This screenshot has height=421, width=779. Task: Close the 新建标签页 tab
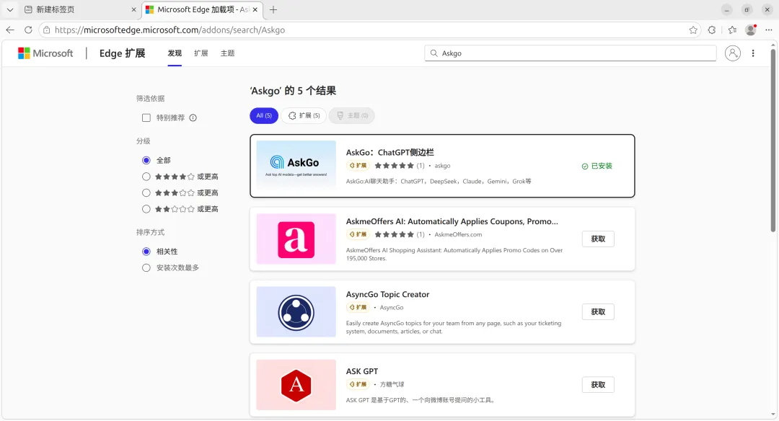point(133,9)
